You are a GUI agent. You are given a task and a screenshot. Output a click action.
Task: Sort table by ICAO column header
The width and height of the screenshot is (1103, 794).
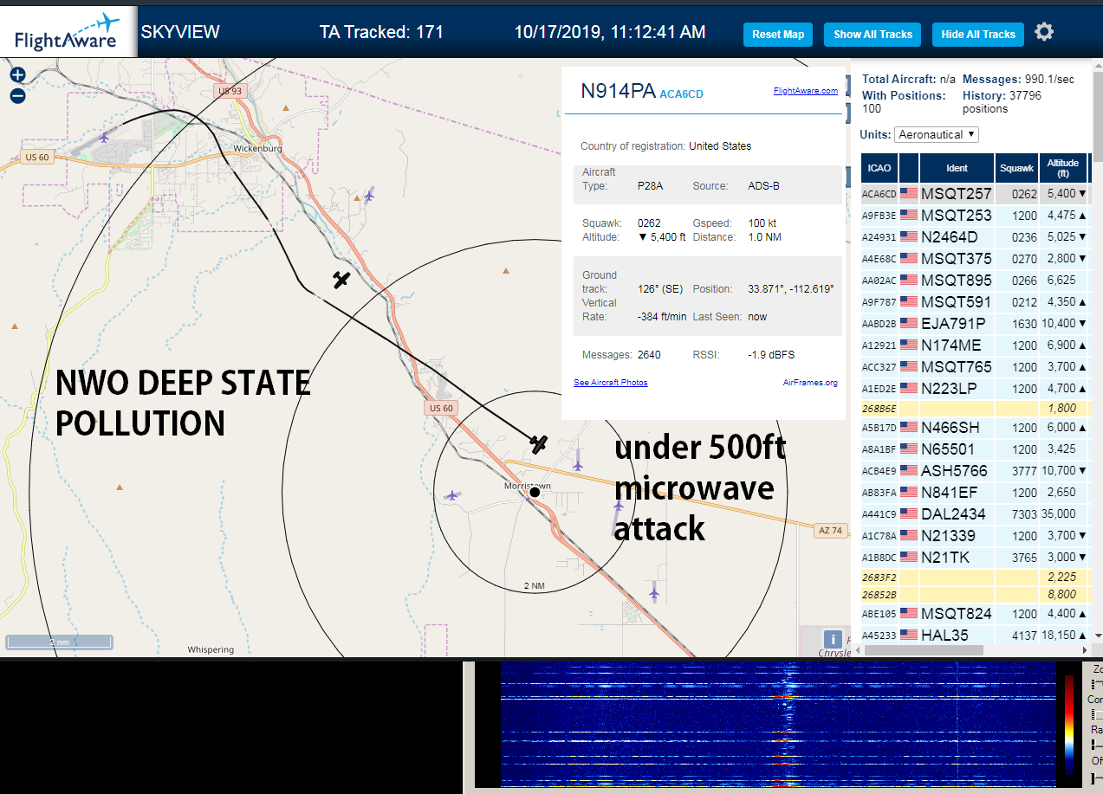[879, 168]
